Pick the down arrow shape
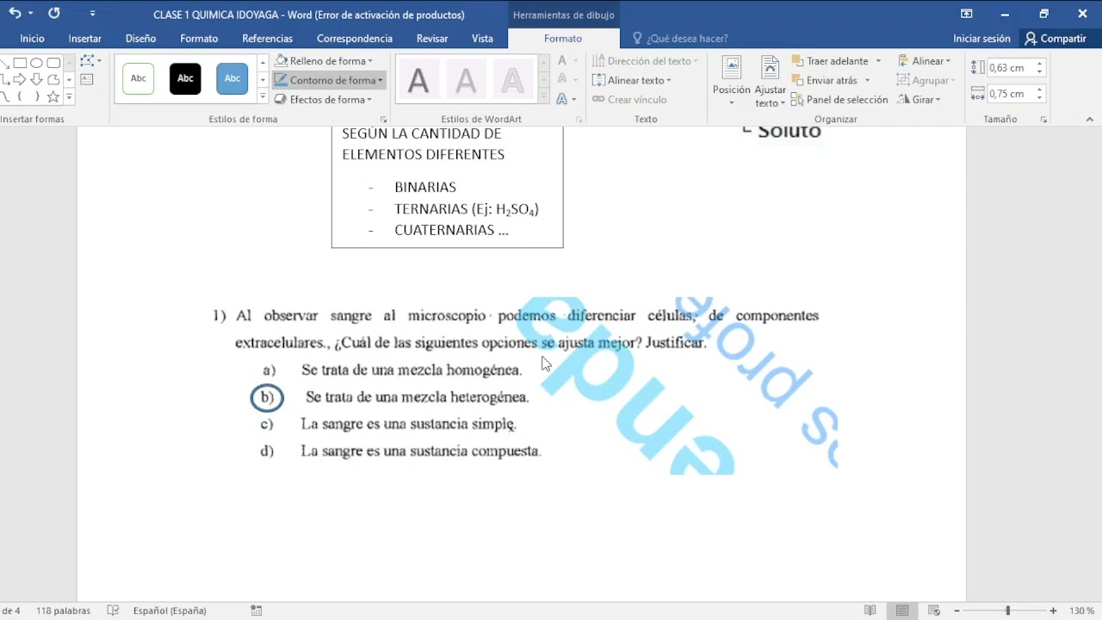The image size is (1102, 620). point(36,79)
